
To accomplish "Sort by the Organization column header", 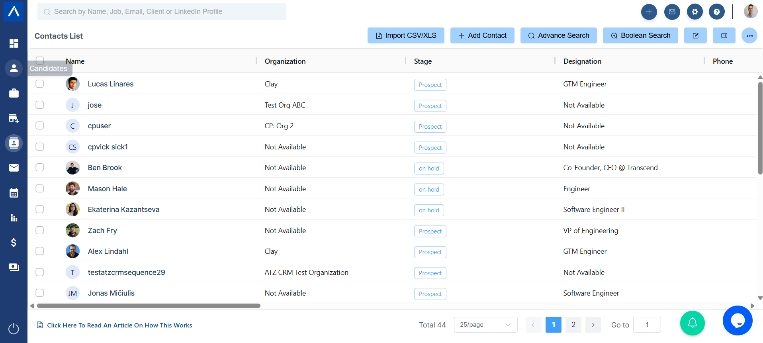I will [x=285, y=61].
